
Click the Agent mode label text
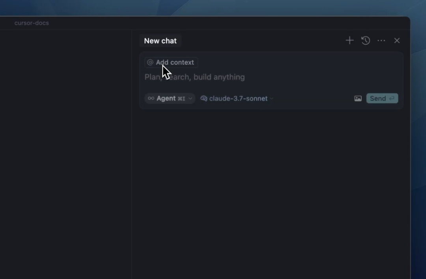coord(166,98)
